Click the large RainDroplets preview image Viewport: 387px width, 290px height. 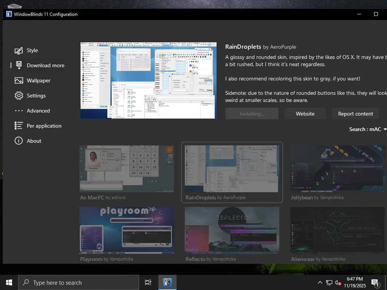[148, 80]
